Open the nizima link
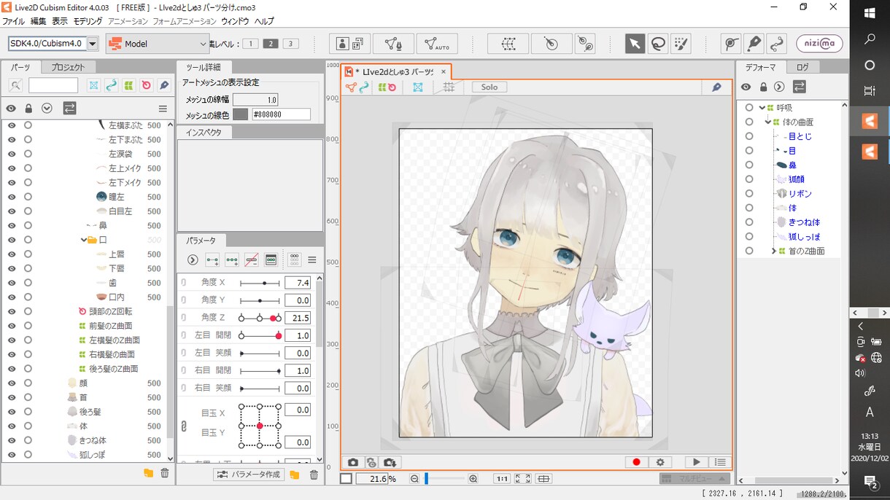 [819, 44]
